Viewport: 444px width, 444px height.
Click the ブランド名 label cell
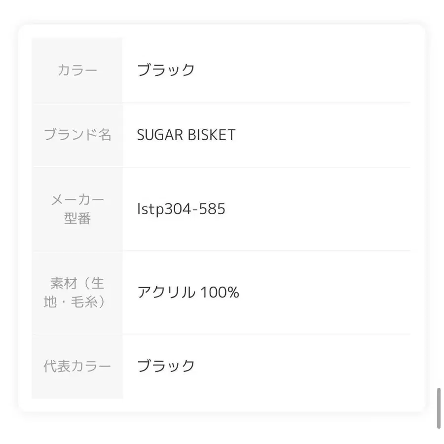77,135
